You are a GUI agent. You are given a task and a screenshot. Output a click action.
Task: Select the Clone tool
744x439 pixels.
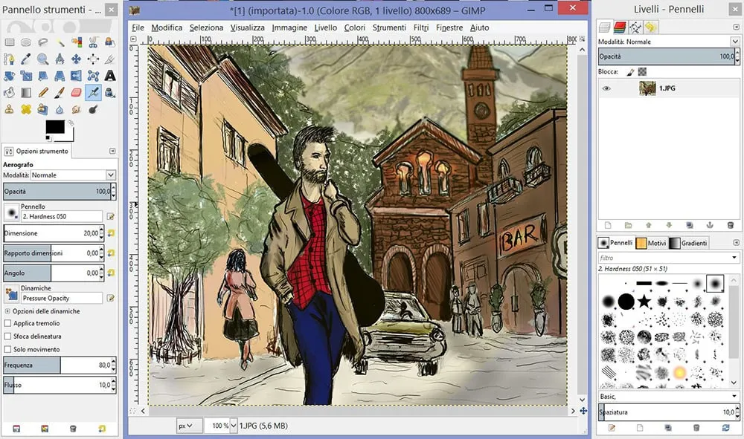[x=10, y=108]
